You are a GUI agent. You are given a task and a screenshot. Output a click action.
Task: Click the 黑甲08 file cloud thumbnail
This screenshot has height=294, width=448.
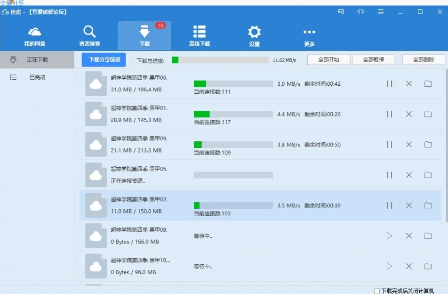[96, 236]
